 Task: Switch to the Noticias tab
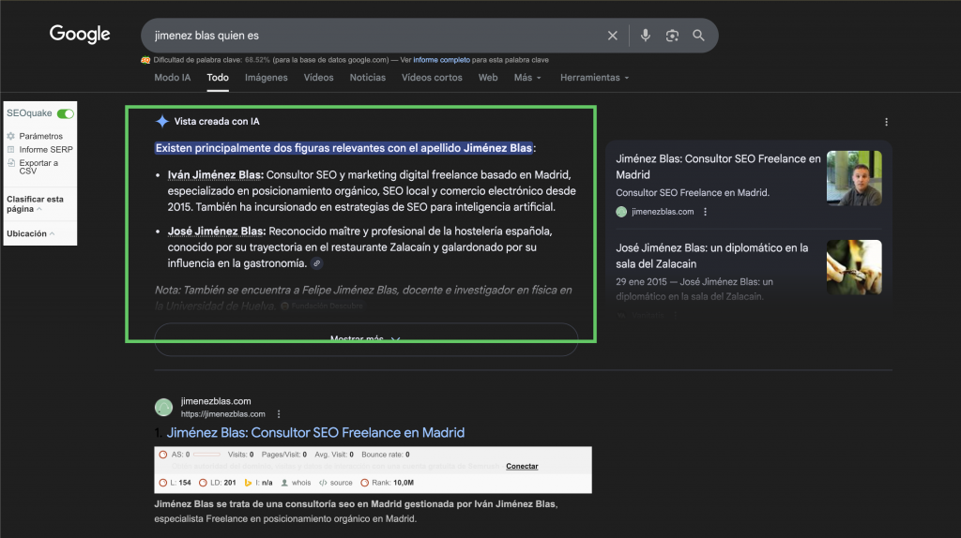click(367, 78)
